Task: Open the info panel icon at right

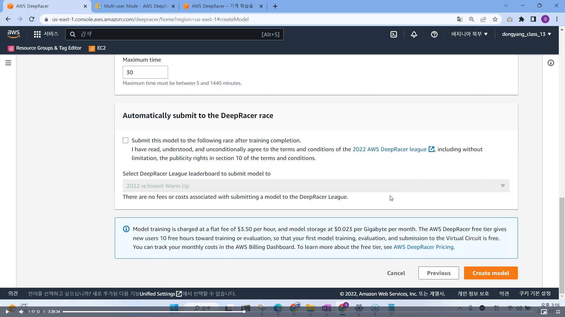Action: click(551, 63)
